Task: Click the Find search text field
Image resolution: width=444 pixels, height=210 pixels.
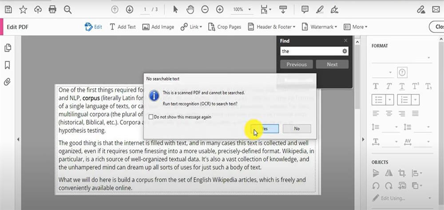Action: (x=311, y=51)
